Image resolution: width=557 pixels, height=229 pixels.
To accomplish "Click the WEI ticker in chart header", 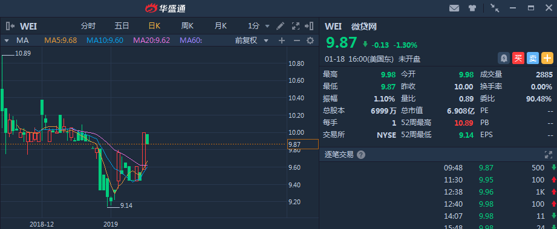I will click(x=28, y=26).
